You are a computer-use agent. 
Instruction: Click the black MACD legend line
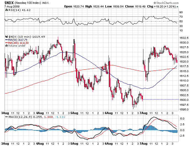7,117
